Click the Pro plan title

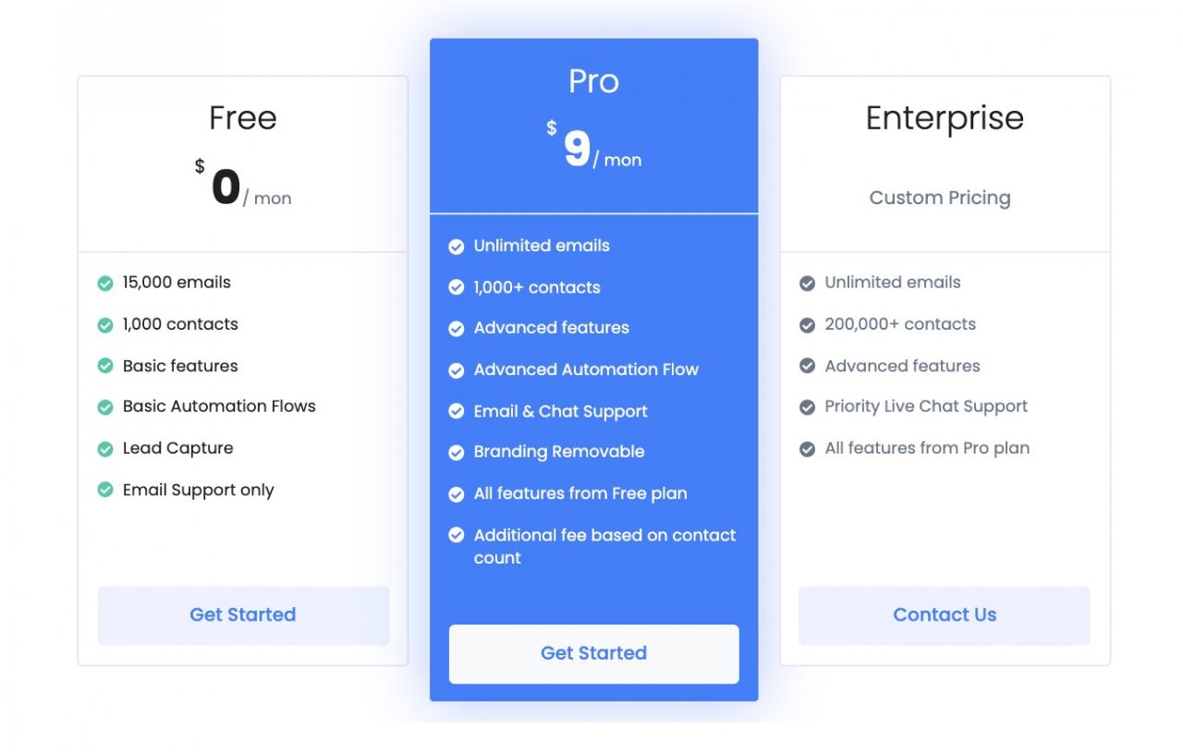[593, 81]
